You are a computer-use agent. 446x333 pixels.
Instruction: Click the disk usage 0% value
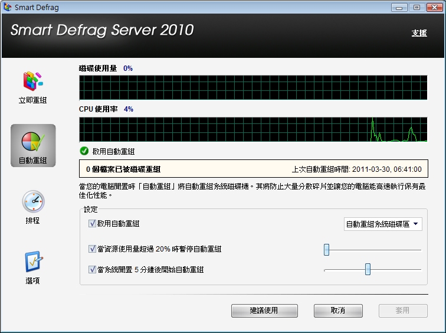(x=128, y=68)
